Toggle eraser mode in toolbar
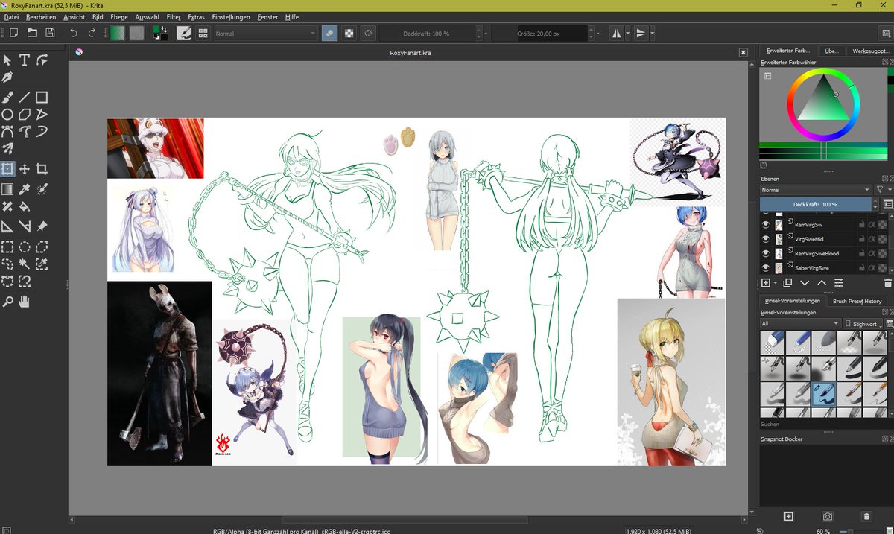 click(330, 33)
